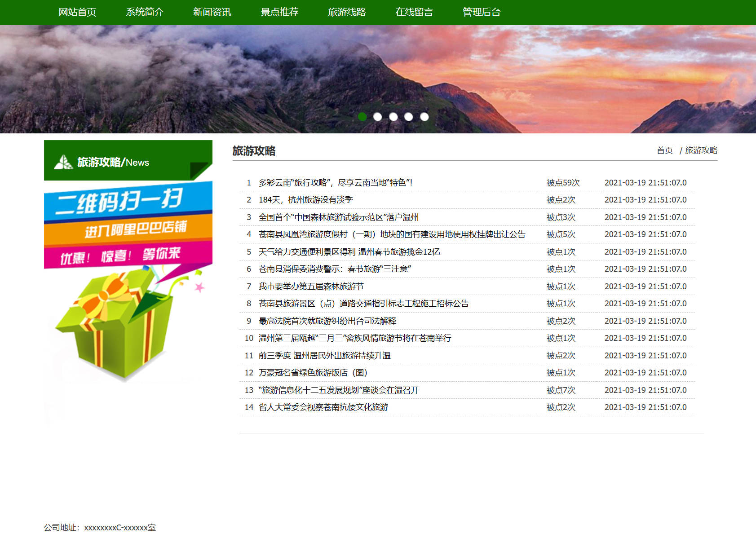Open the 新闻资讯 section
The width and height of the screenshot is (756, 538).
click(212, 12)
